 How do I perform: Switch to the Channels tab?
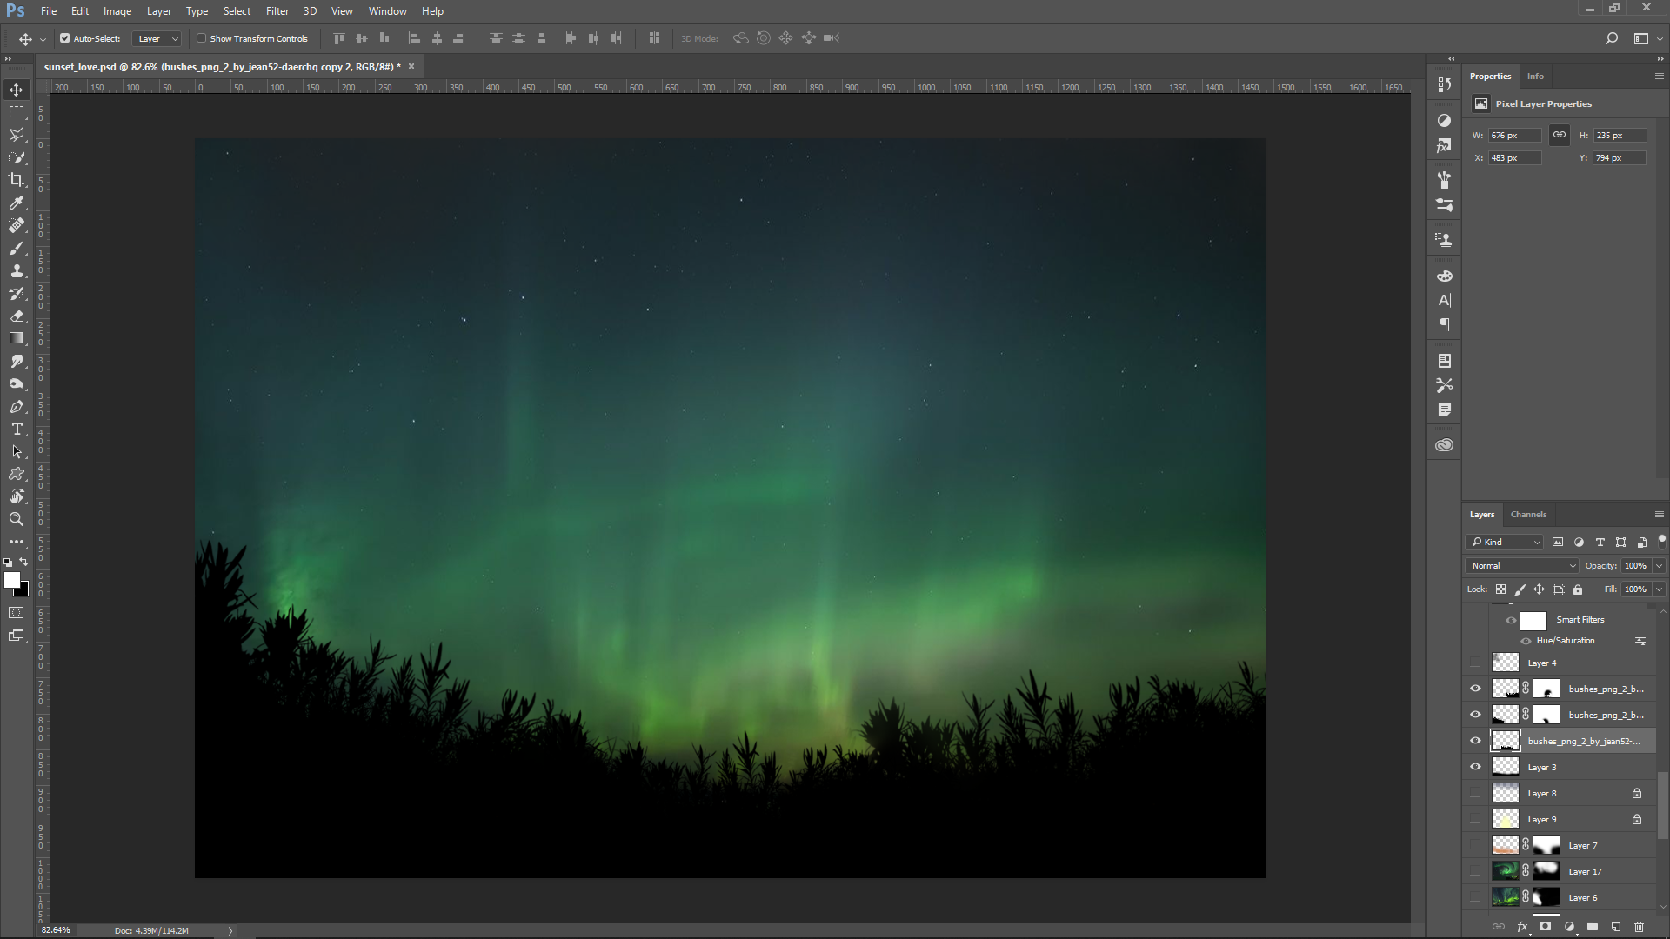(1528, 514)
